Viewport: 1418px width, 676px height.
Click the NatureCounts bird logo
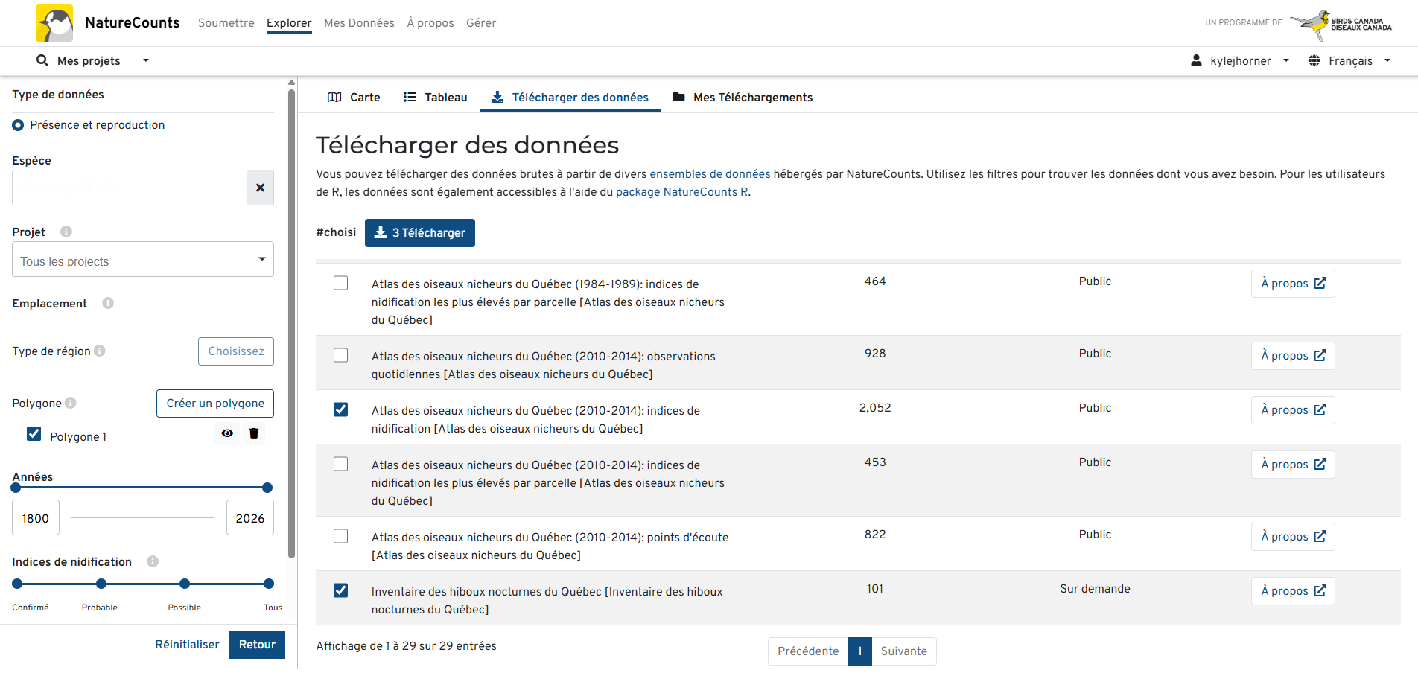54,23
